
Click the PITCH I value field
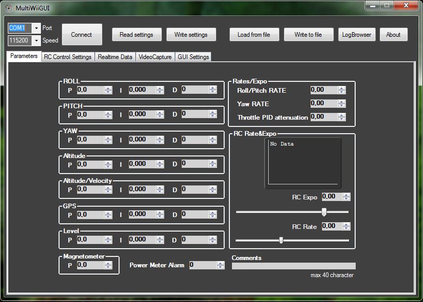142,114
